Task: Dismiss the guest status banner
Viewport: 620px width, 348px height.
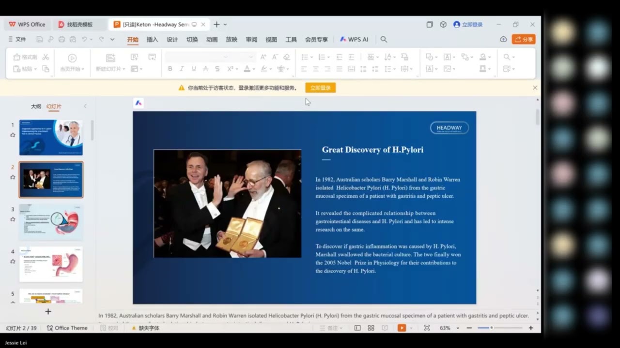Action: tap(535, 87)
